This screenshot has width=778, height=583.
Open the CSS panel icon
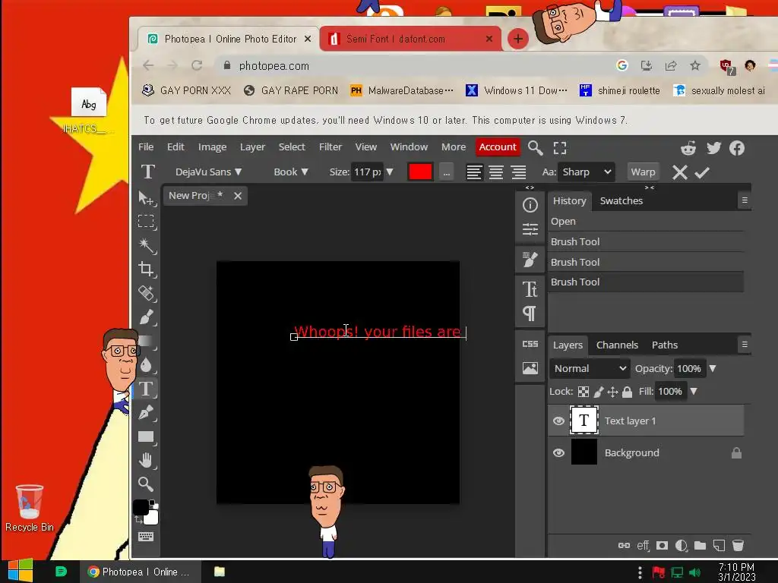(530, 344)
